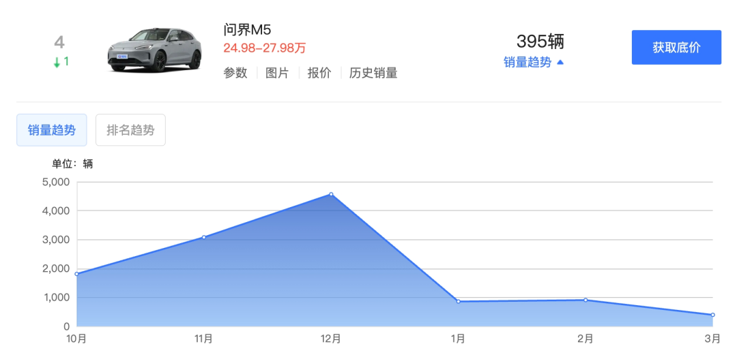
Task: Click the 12月 peak data point
Action: (332, 194)
